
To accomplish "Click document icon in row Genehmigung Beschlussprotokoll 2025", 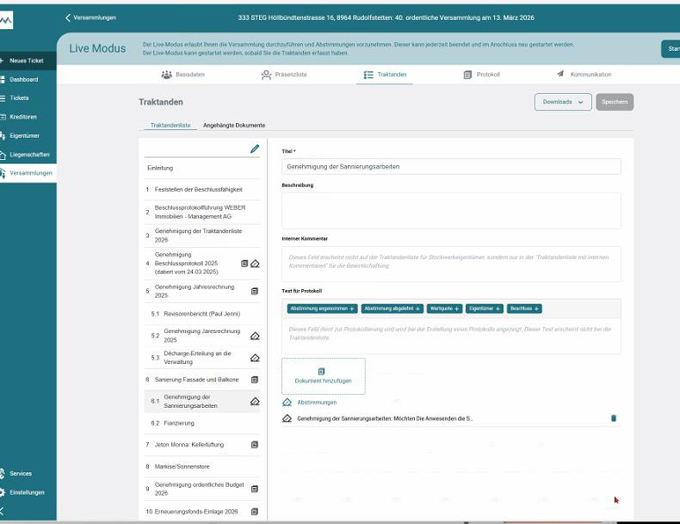I will [x=244, y=263].
